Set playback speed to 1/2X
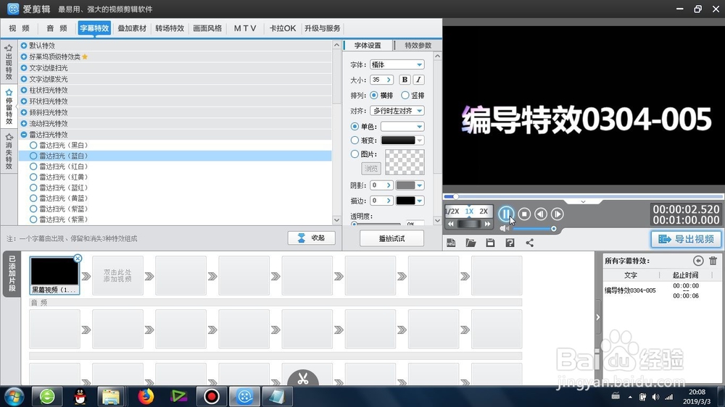Image resolution: width=725 pixels, height=407 pixels. click(x=452, y=211)
